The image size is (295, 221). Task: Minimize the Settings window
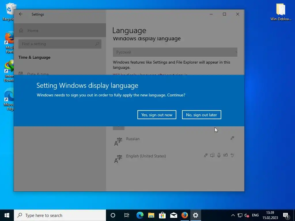pyautogui.click(x=211, y=14)
